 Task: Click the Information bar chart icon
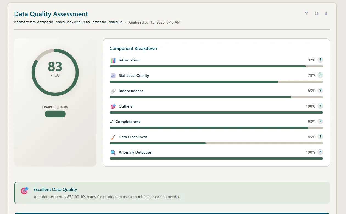pos(113,60)
